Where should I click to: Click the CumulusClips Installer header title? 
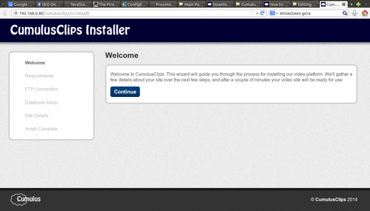(x=70, y=30)
